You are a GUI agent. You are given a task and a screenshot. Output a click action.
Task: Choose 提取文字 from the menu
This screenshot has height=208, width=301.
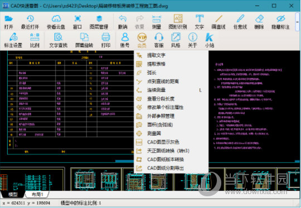[171, 55]
